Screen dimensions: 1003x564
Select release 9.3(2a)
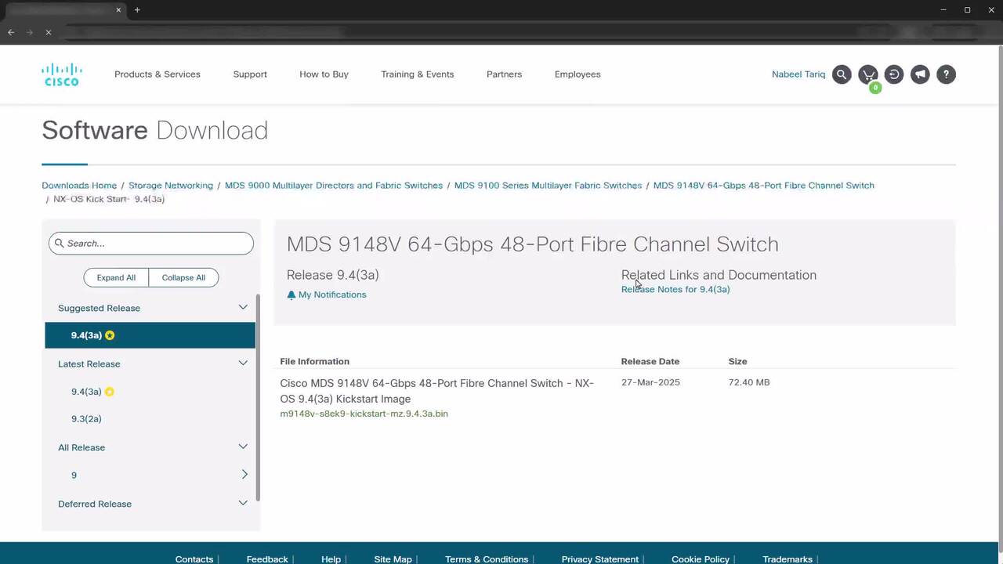86,419
